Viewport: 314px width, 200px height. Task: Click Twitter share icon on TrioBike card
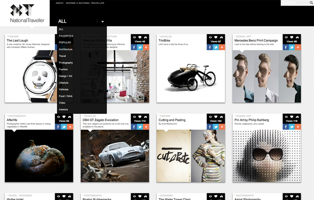[x=216, y=47]
